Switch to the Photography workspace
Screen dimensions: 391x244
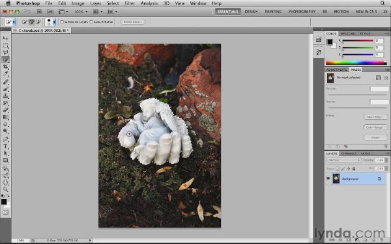pyautogui.click(x=302, y=12)
